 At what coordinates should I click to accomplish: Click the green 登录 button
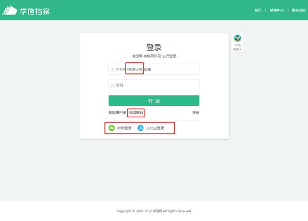point(154,101)
